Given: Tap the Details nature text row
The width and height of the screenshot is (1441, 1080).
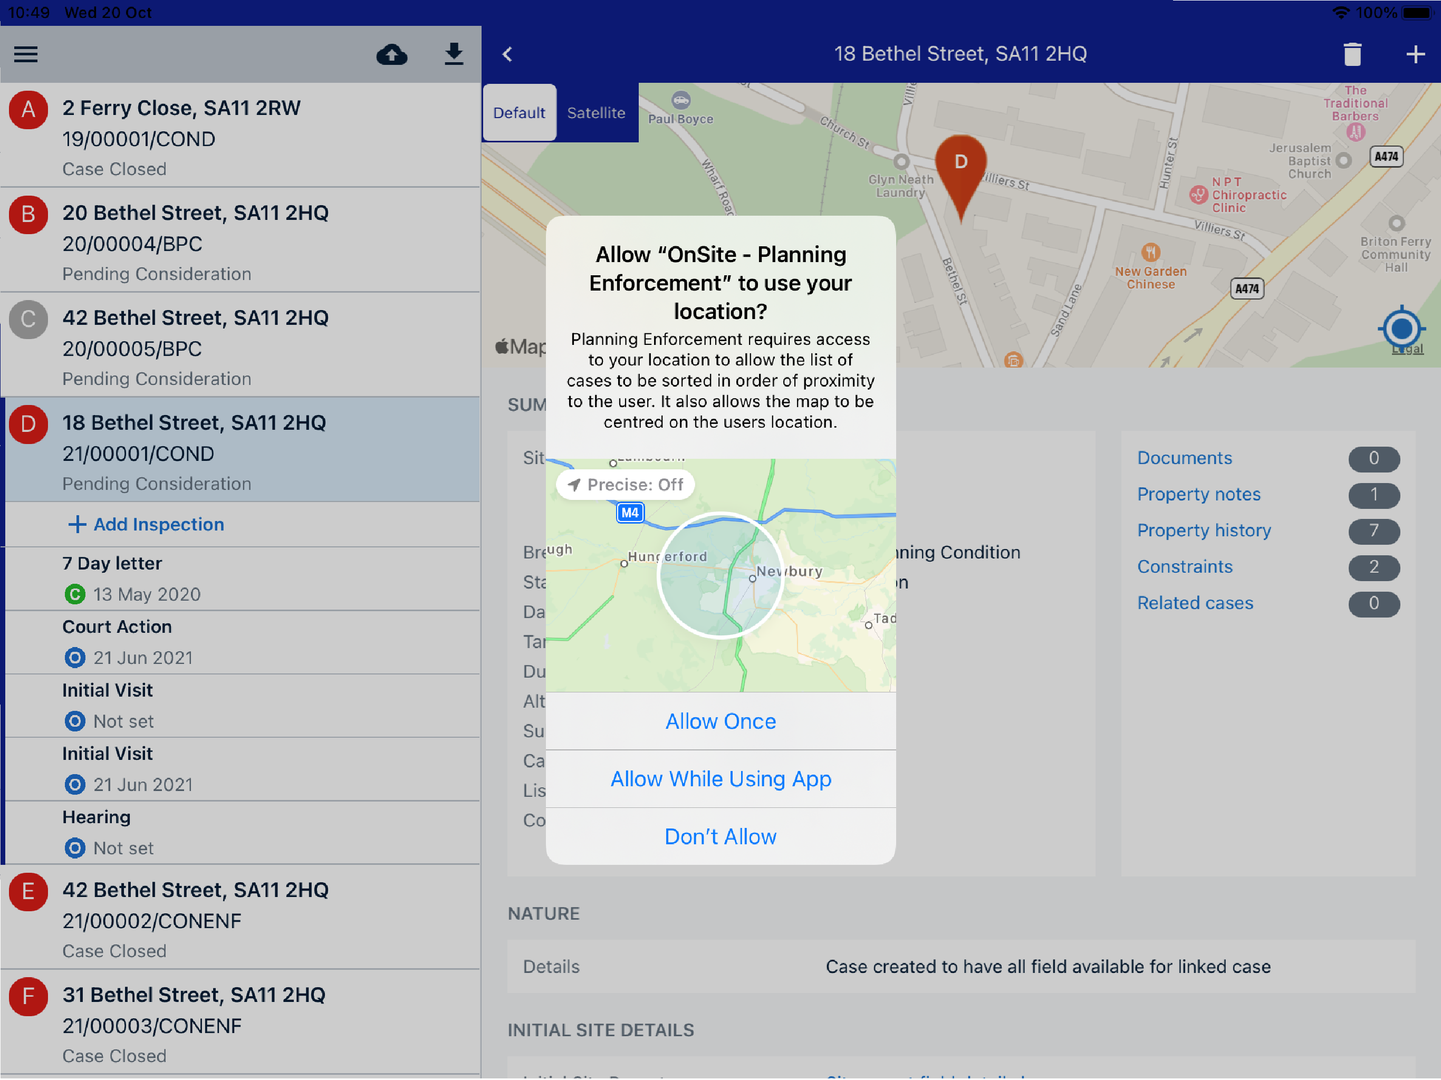Looking at the screenshot, I should pyautogui.click(x=961, y=967).
